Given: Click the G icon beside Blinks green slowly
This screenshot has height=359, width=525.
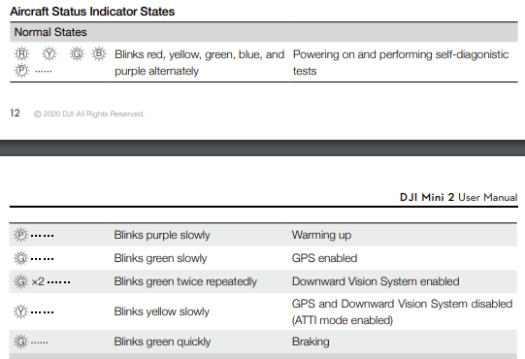Looking at the screenshot, I should pos(20,258).
